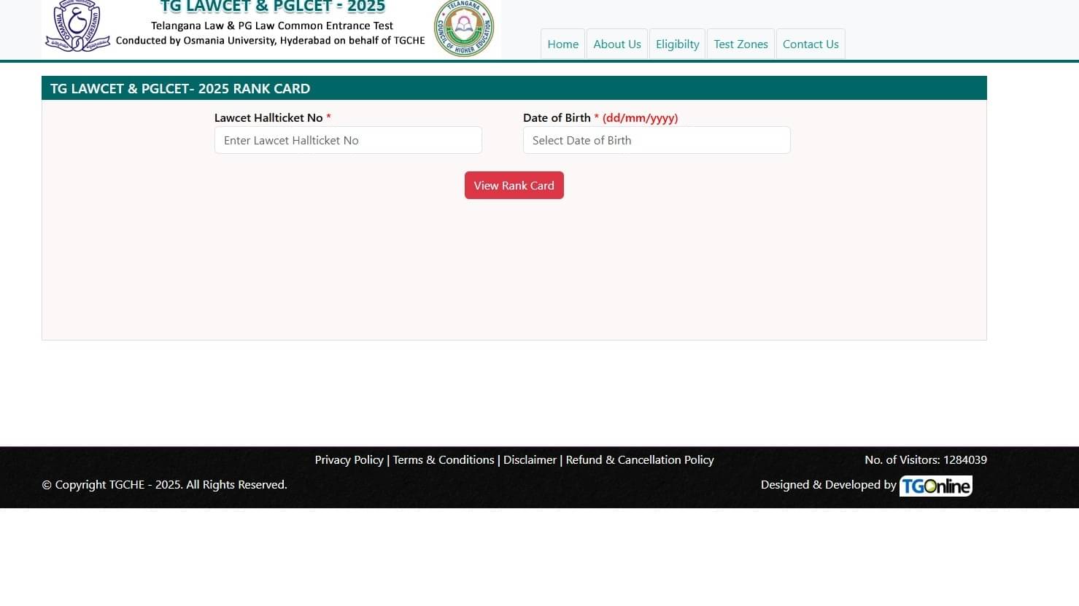Click the Lawcet Hallticket No label
Viewport: 1079px width, 606px height.
pyautogui.click(x=268, y=117)
